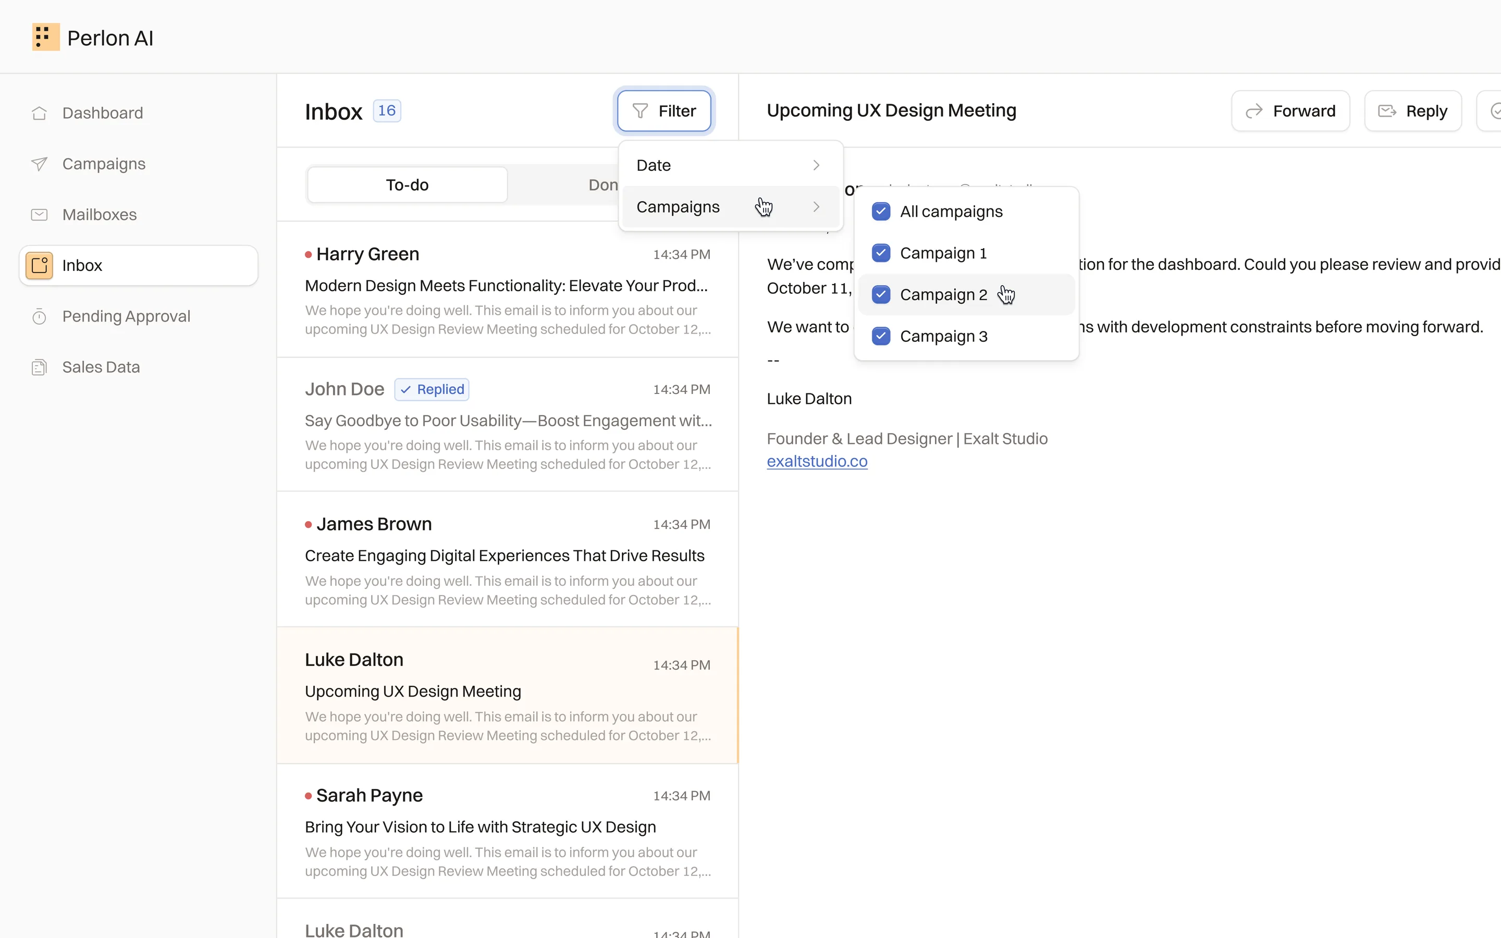Click the Reply button
1501x938 pixels.
tap(1413, 111)
